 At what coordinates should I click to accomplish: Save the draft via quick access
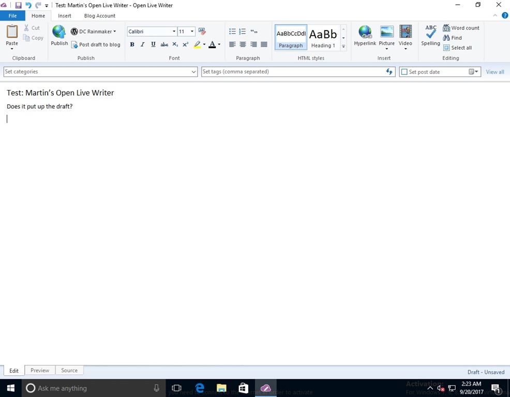click(18, 5)
